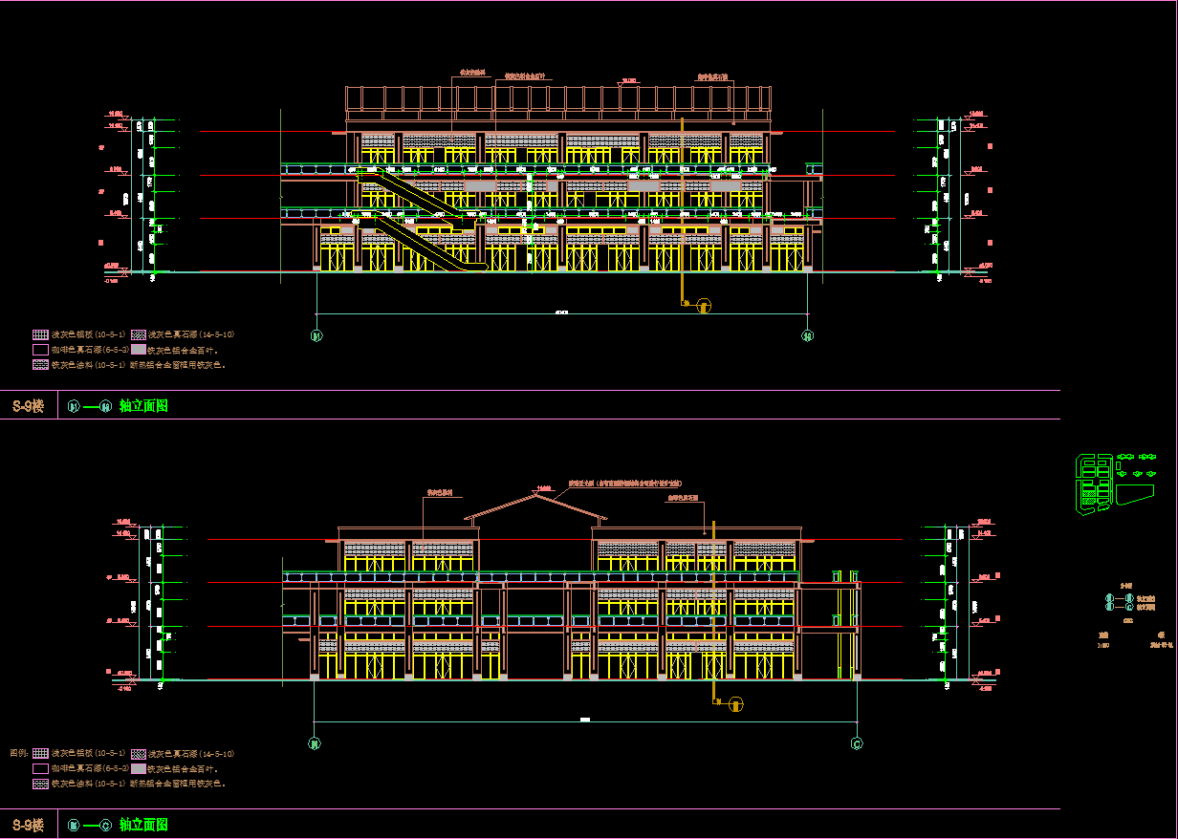Click the S-9楼 label in upper title block
The height and width of the screenshot is (839, 1178).
29,406
